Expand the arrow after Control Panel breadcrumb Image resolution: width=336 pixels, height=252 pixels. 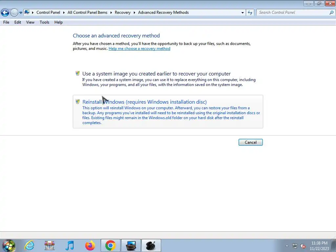(64, 12)
